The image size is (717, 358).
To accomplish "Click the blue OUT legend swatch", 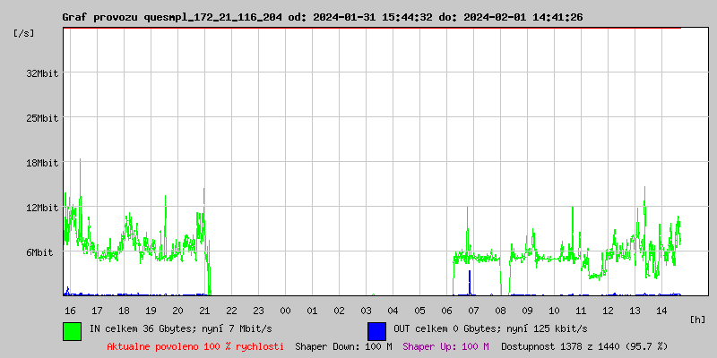I will [376, 330].
